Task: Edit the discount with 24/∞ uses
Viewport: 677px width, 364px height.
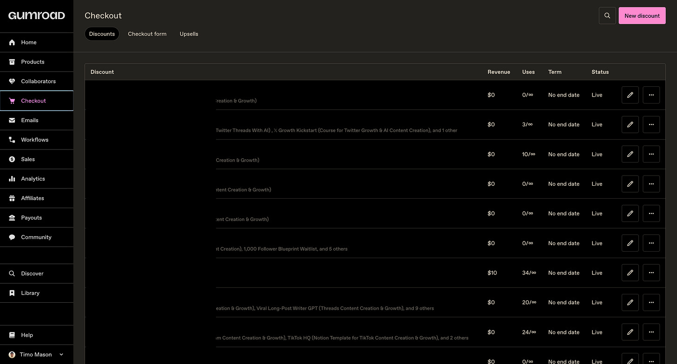Action: point(630,332)
